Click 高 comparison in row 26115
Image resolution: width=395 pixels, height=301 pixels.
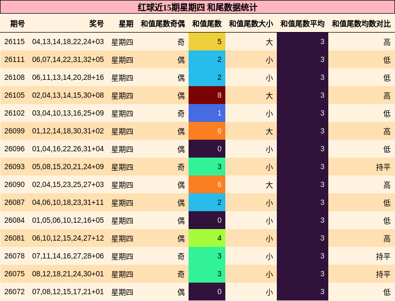(387, 42)
